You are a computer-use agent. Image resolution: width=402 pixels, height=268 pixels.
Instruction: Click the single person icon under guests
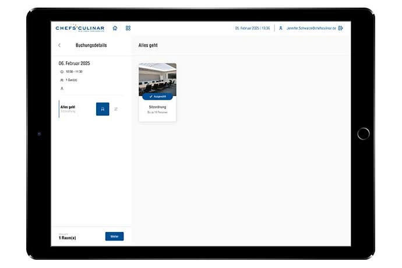62,89
